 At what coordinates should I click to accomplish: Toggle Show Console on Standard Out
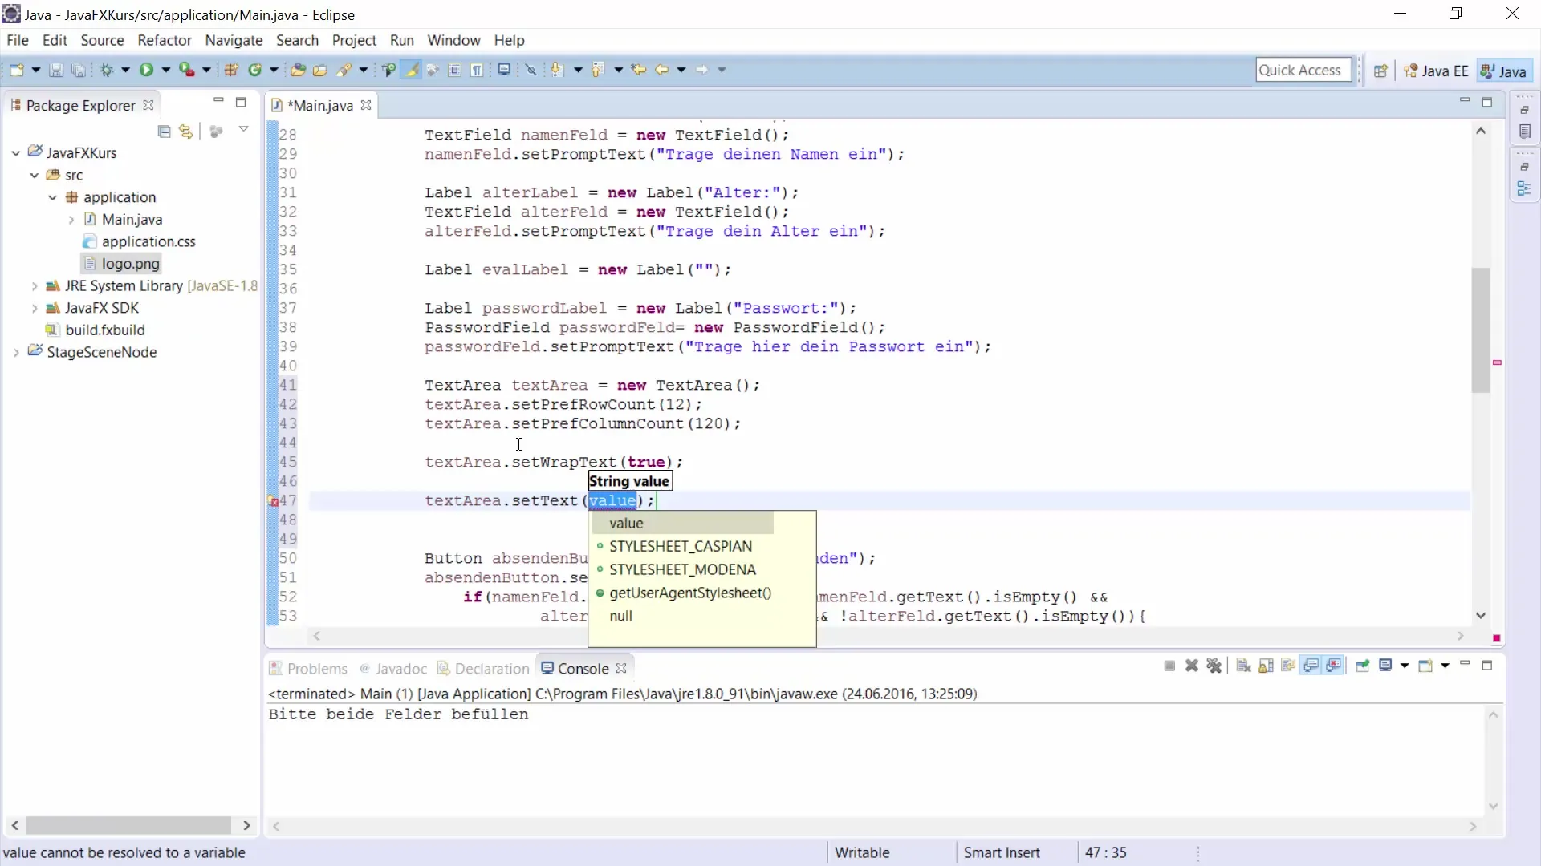click(1311, 666)
